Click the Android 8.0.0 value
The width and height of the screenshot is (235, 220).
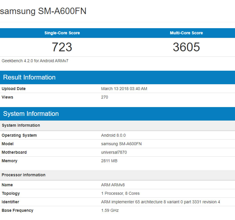tap(113, 135)
